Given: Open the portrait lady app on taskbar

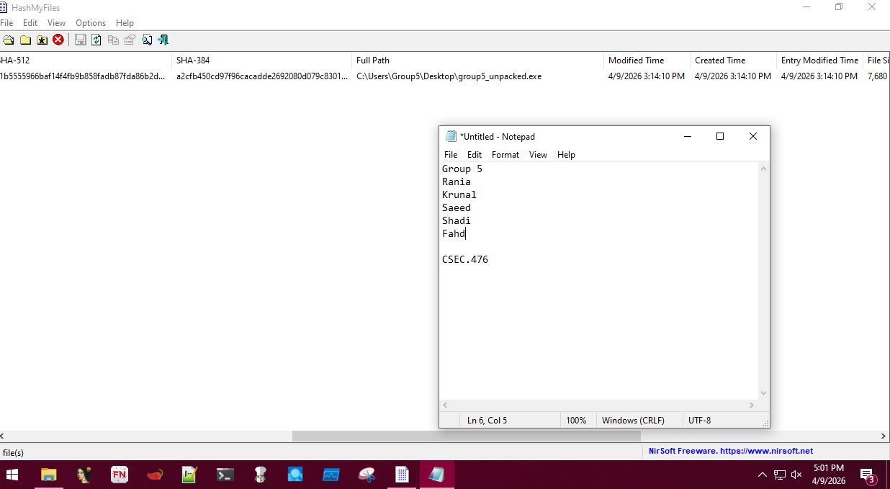Looking at the screenshot, I should tap(84, 475).
